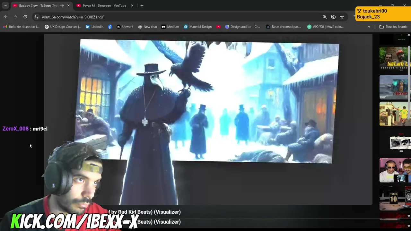Open Tous les favoris folder

tap(393, 27)
